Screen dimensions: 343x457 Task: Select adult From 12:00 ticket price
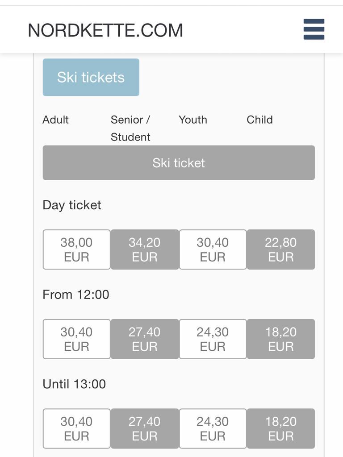76,339
